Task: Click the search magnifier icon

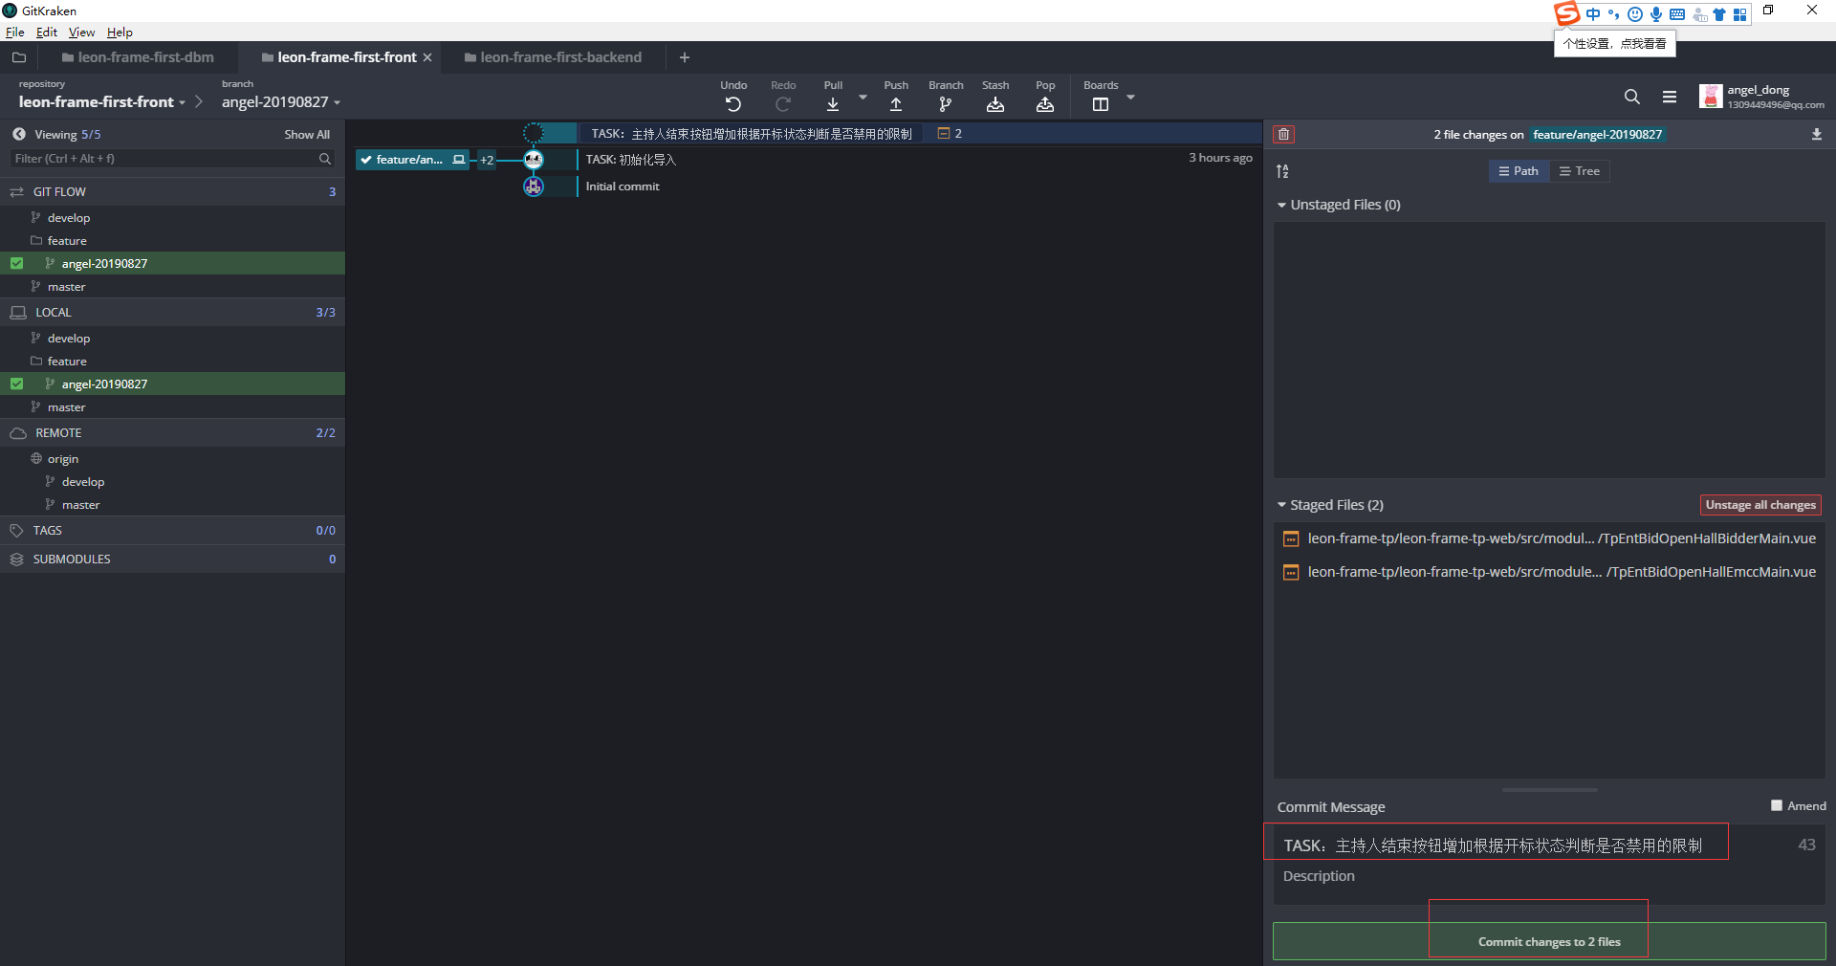Action: tap(1632, 97)
